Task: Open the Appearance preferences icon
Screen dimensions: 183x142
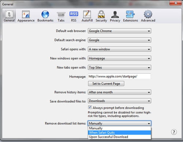Action: (x=26, y=16)
